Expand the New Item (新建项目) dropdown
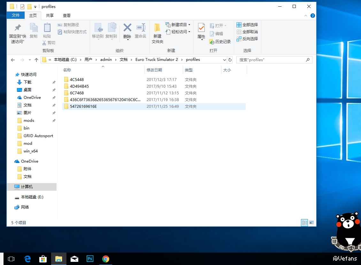The image size is (361, 265). click(189, 25)
